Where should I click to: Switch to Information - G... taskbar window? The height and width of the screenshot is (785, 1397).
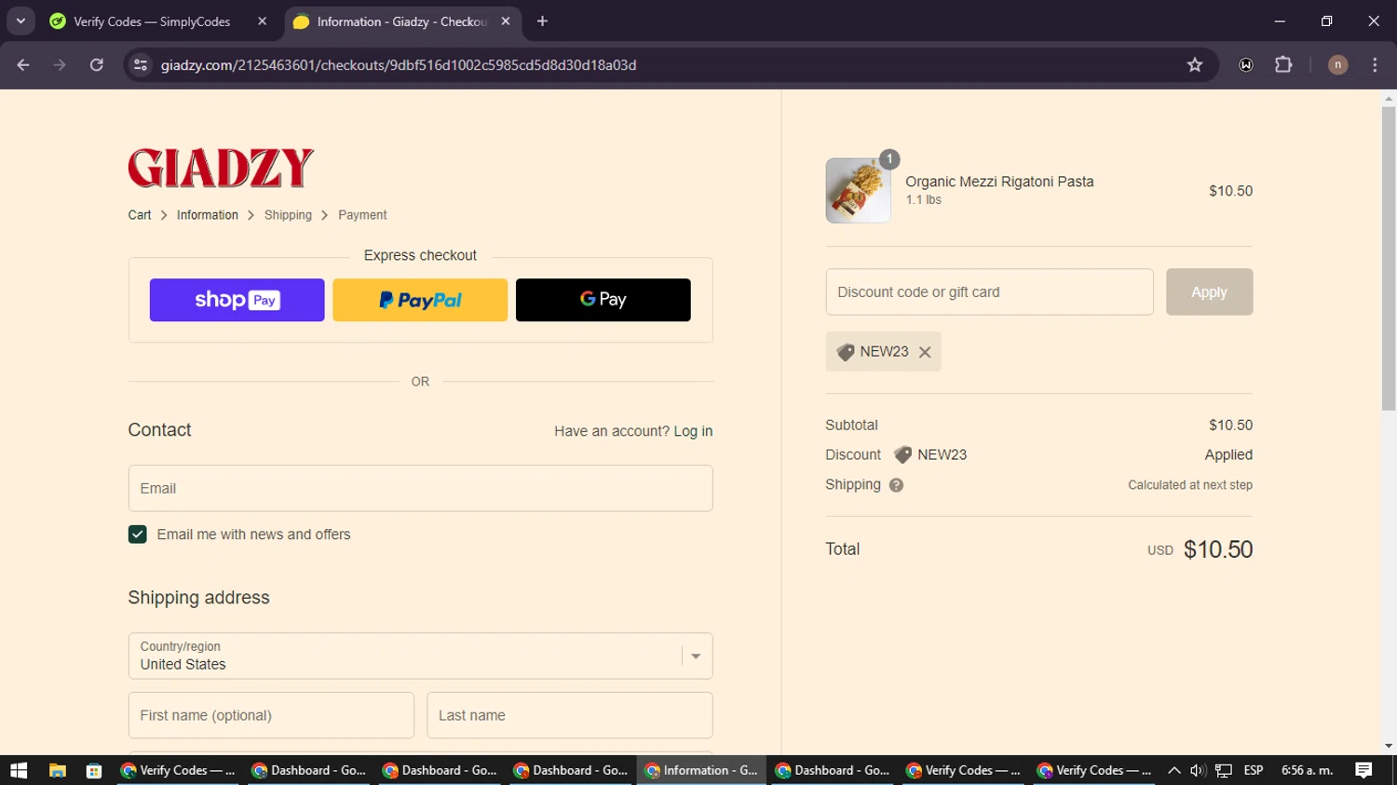pyautogui.click(x=701, y=770)
